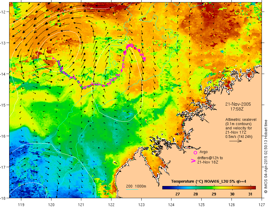The height and width of the screenshot is (207, 268).
Task: Click the magenta Argo circle symbol
Action: tap(195, 153)
